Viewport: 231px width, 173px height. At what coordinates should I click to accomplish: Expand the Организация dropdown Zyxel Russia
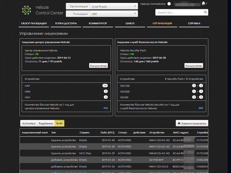point(114,6)
